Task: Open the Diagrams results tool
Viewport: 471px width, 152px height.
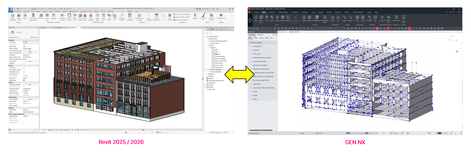Action: click(x=204, y=16)
